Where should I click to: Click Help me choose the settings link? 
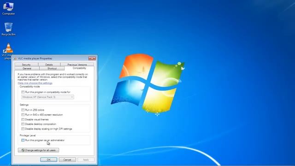pyautogui.click(x=35, y=83)
